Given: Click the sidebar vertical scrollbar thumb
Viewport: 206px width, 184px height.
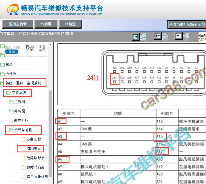Looking at the screenshot, I should 50,134.
